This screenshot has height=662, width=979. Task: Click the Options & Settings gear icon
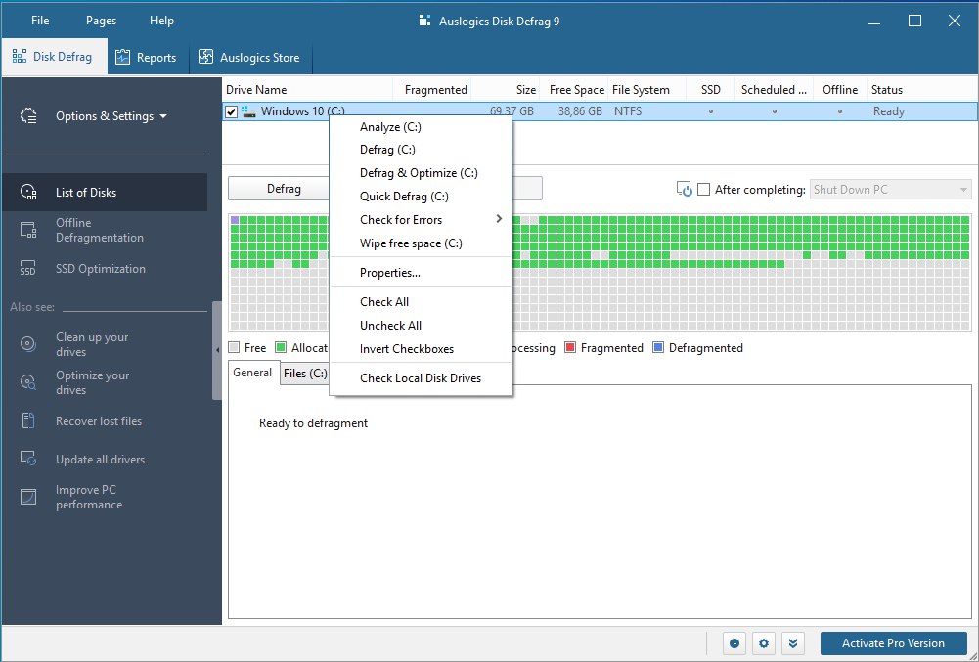pos(28,116)
